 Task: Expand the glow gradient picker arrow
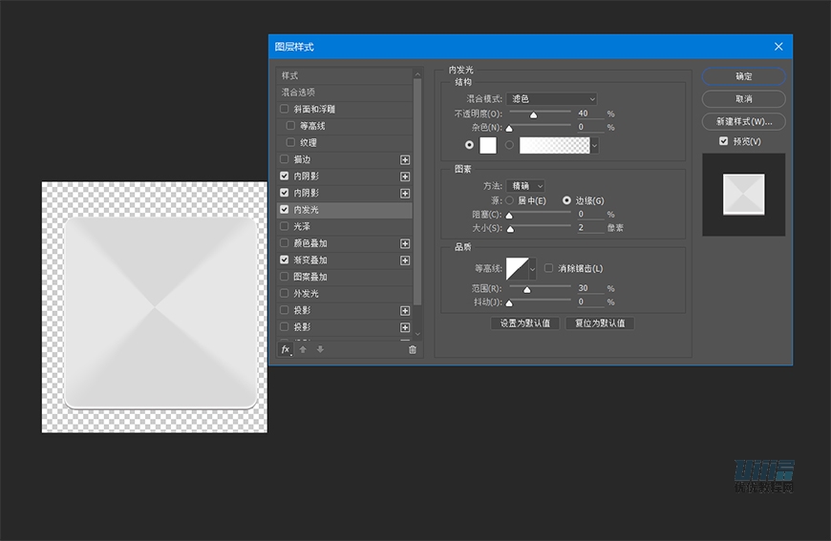point(595,145)
